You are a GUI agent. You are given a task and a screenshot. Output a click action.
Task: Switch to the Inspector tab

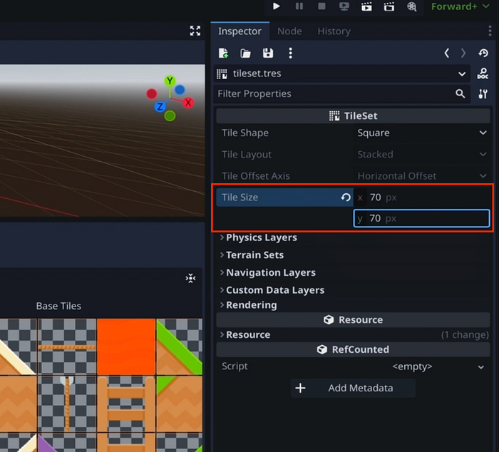[240, 31]
